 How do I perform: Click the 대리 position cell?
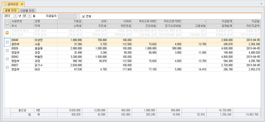(46, 69)
